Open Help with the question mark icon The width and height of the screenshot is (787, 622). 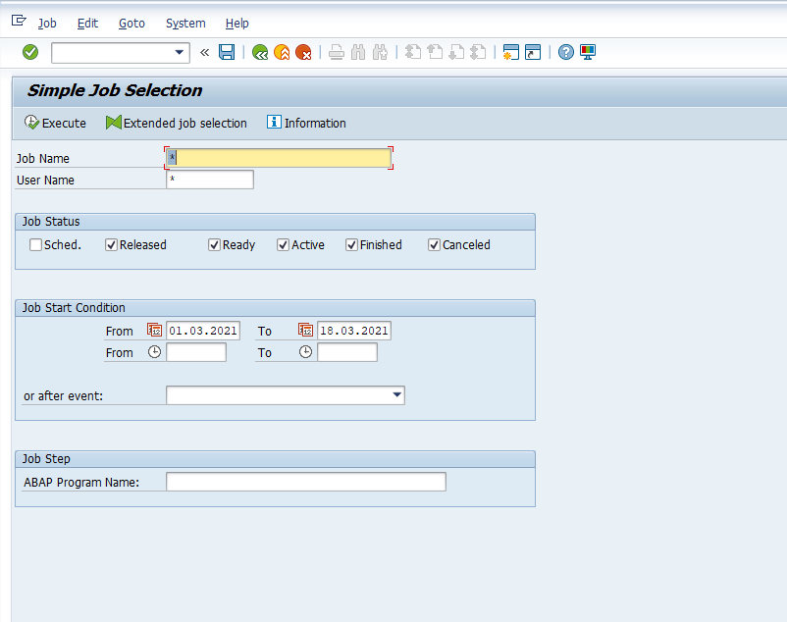click(x=566, y=52)
